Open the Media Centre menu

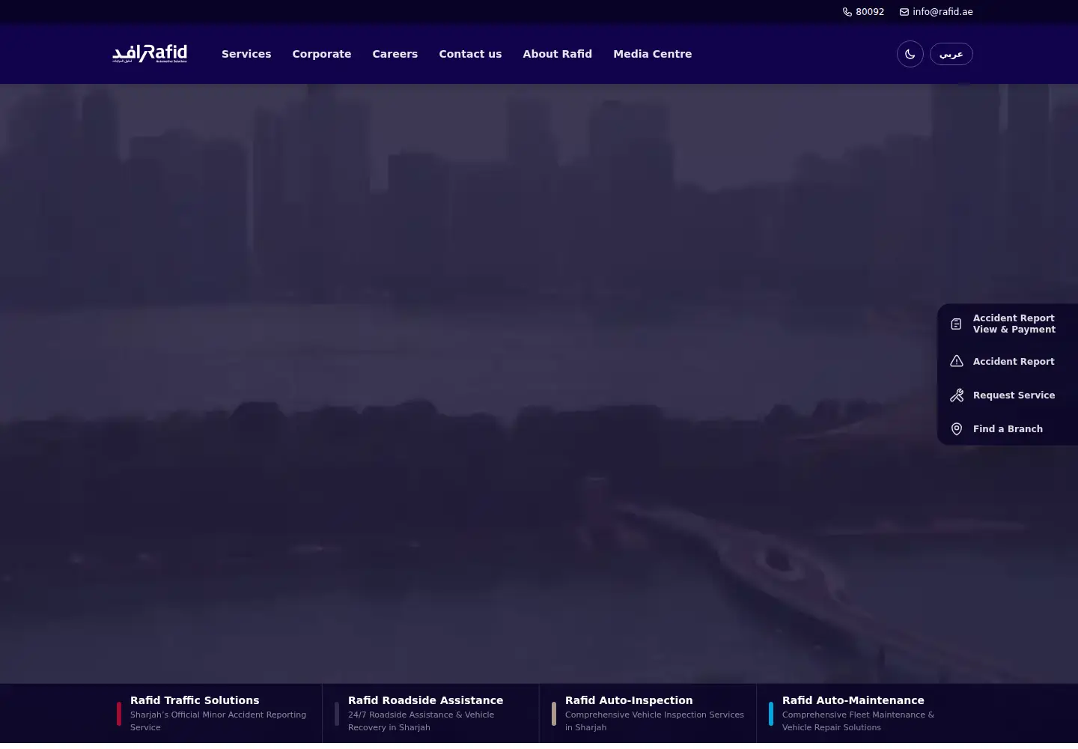tap(653, 54)
